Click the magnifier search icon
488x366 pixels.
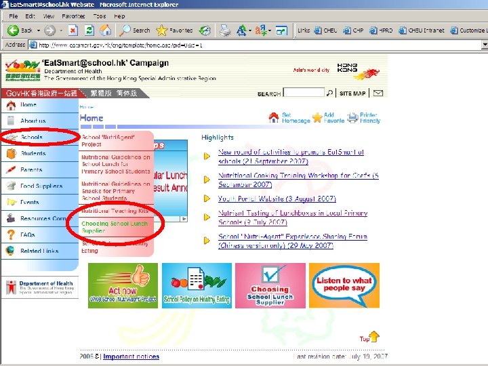click(x=329, y=93)
